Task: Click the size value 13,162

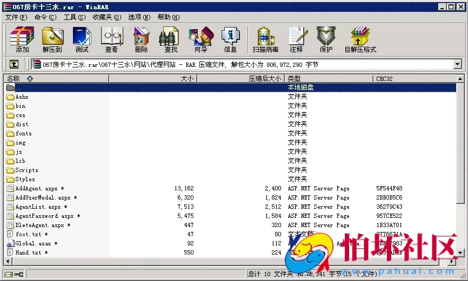Action: (x=184, y=188)
